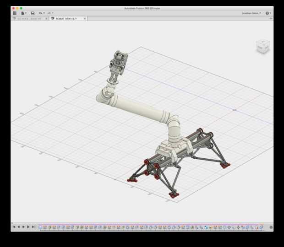Image resolution: width=284 pixels, height=247 pixels.
Task: Click the Save icon in the toolbar
Action: tap(33, 13)
